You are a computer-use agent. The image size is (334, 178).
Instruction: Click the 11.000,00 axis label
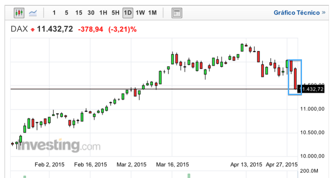(312, 109)
